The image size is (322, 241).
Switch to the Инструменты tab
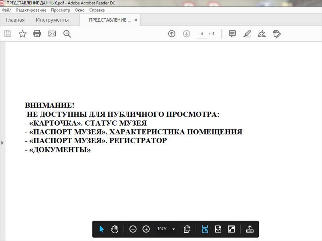52,20
